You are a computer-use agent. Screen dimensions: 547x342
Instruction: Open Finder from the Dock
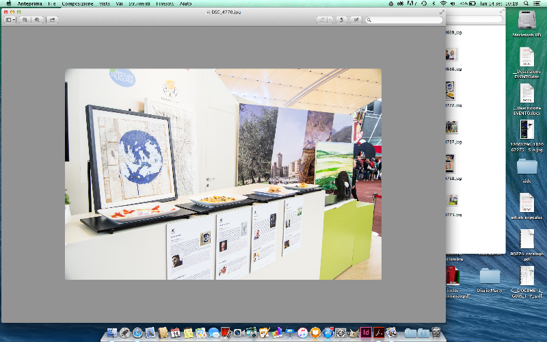(112, 333)
